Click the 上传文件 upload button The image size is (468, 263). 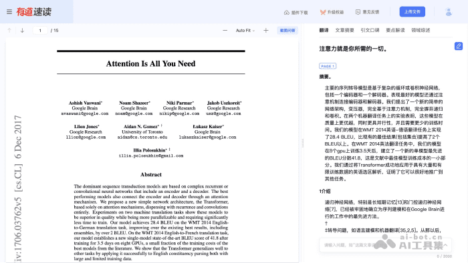click(413, 12)
